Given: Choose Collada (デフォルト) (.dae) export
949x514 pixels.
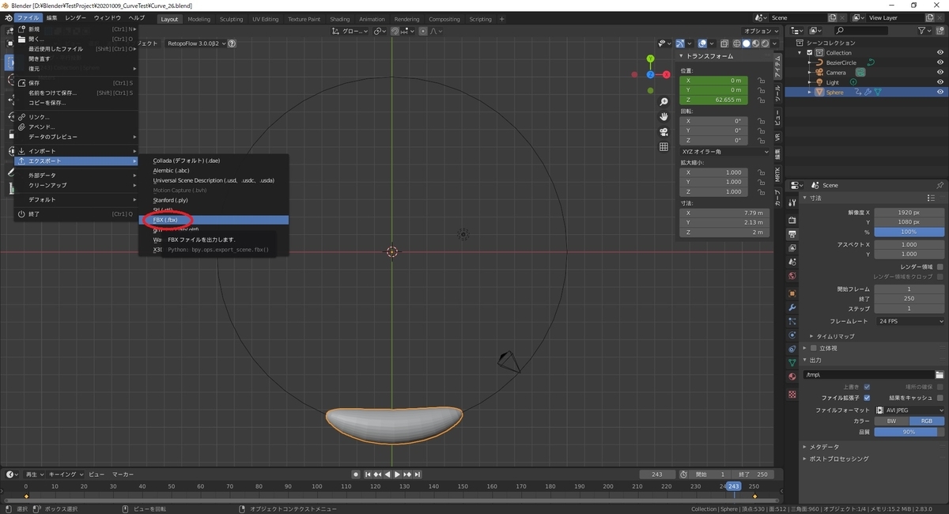Looking at the screenshot, I should pyautogui.click(x=214, y=161).
